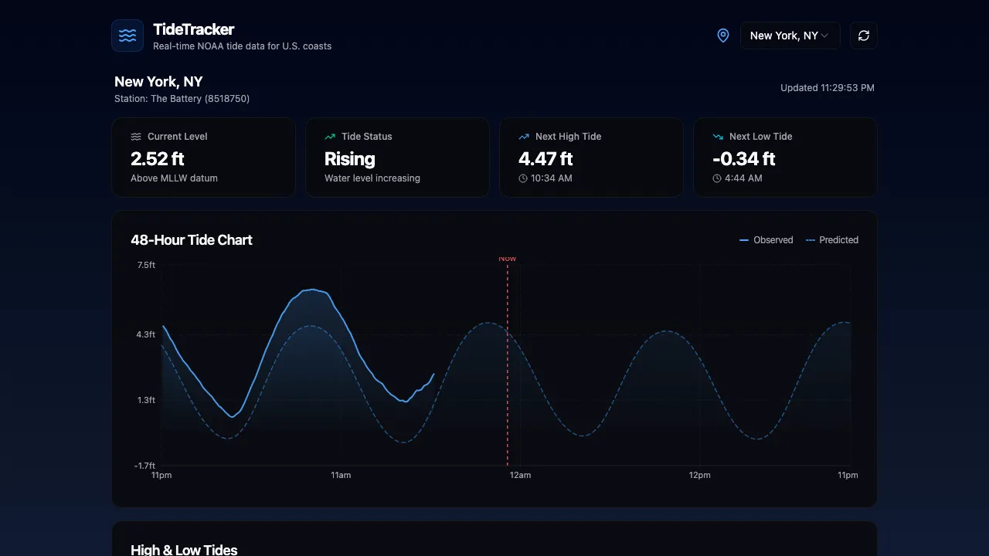989x556 pixels.
Task: Click the station link The Battery (8518750)
Action: tap(182, 98)
